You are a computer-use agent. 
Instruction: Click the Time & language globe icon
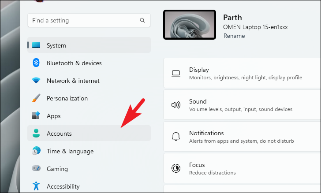[36, 151]
